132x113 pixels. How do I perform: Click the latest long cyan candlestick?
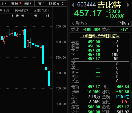click(49, 78)
